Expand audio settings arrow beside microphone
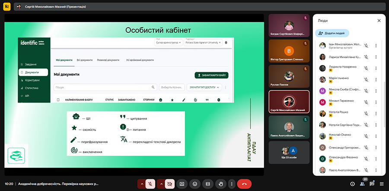The image size is (389, 191). coord(141,184)
